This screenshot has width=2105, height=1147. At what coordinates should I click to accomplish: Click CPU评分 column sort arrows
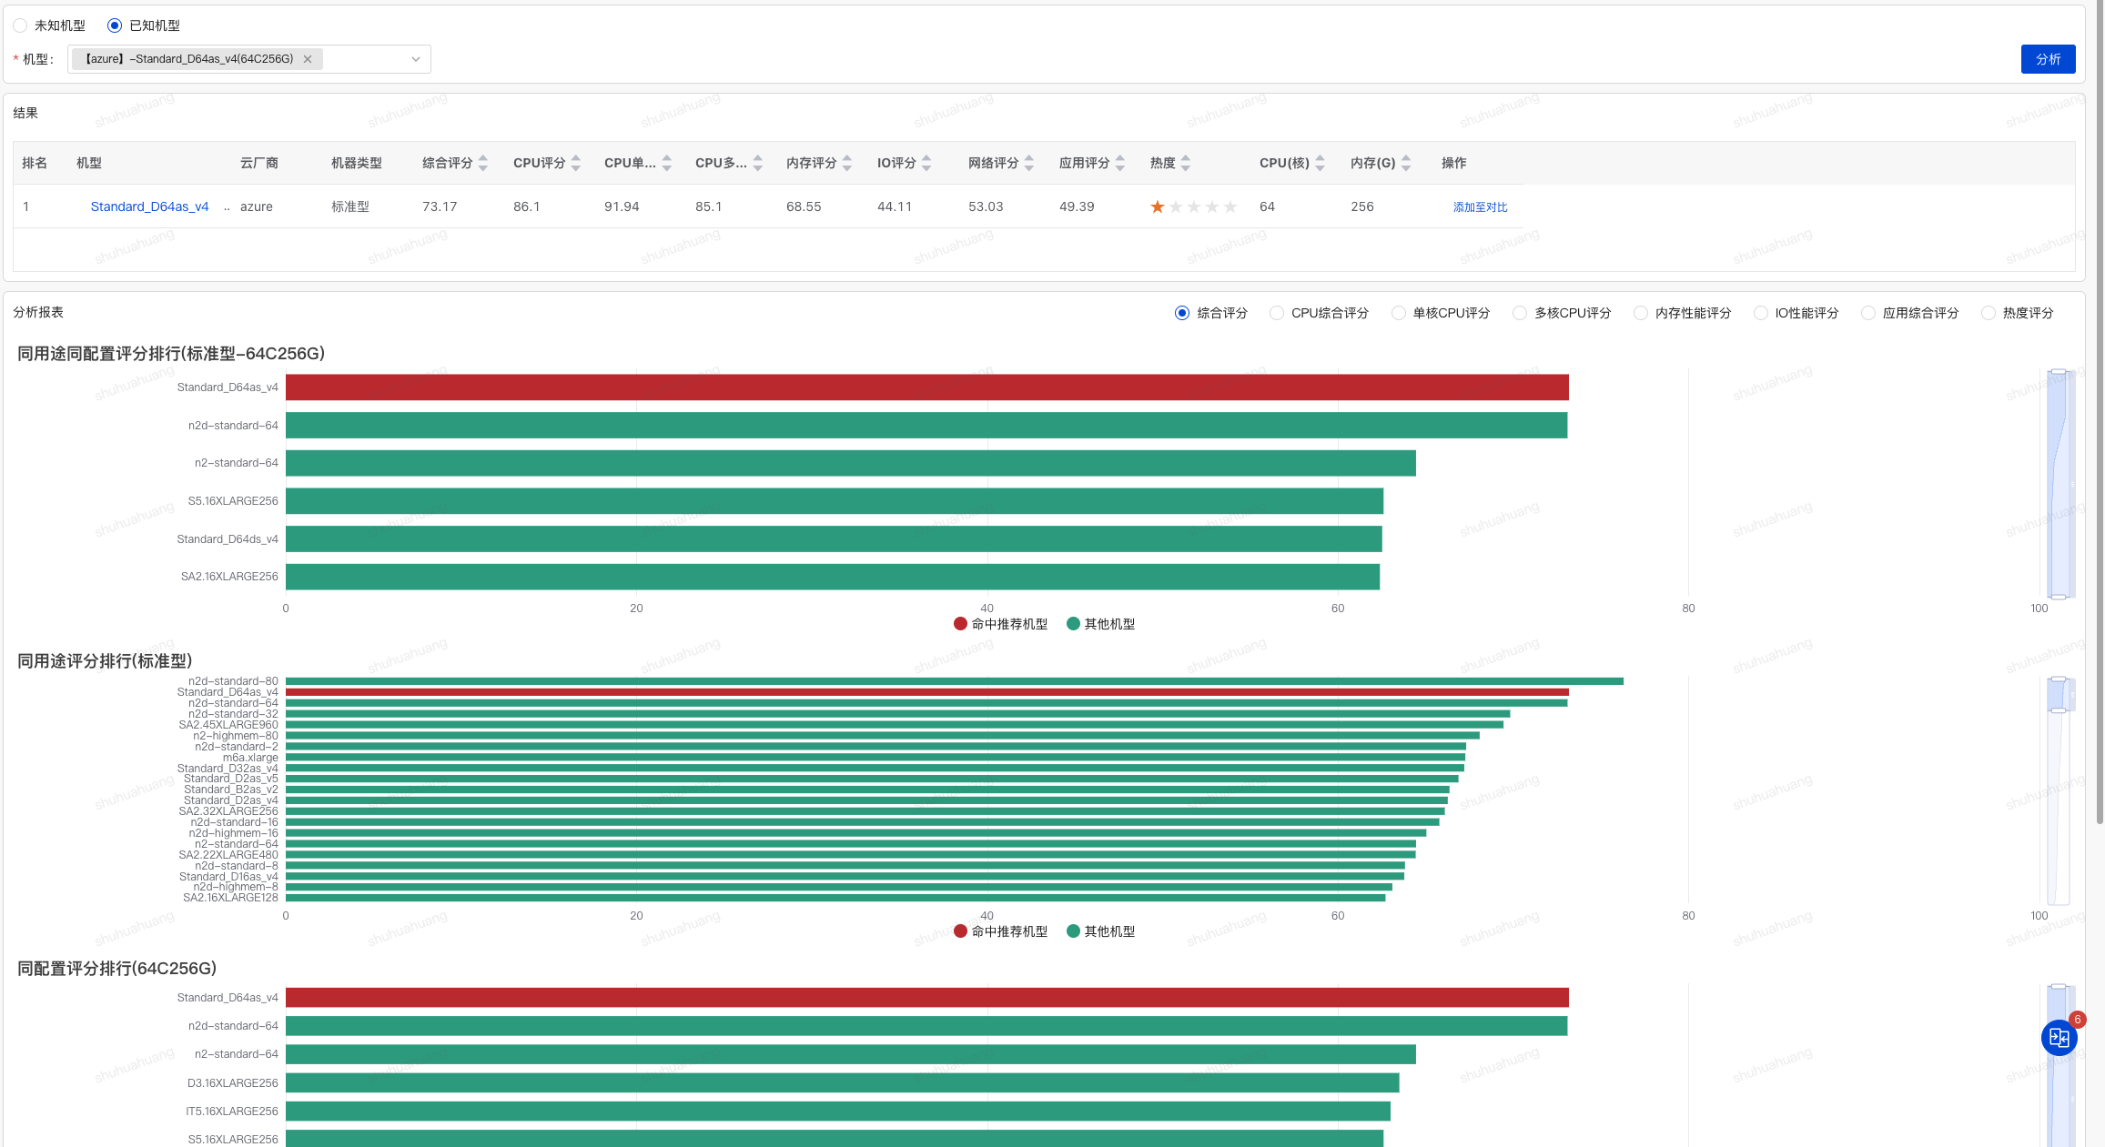[x=576, y=164]
